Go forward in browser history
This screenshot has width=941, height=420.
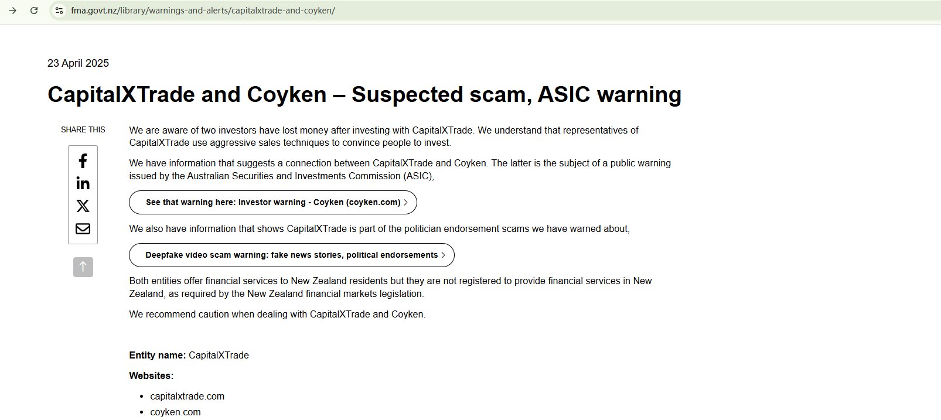(13, 11)
